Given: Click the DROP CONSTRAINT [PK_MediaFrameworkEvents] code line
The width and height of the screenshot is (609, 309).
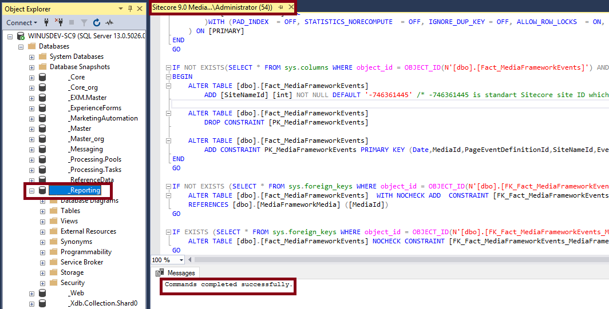Looking at the screenshot, I should (285, 122).
